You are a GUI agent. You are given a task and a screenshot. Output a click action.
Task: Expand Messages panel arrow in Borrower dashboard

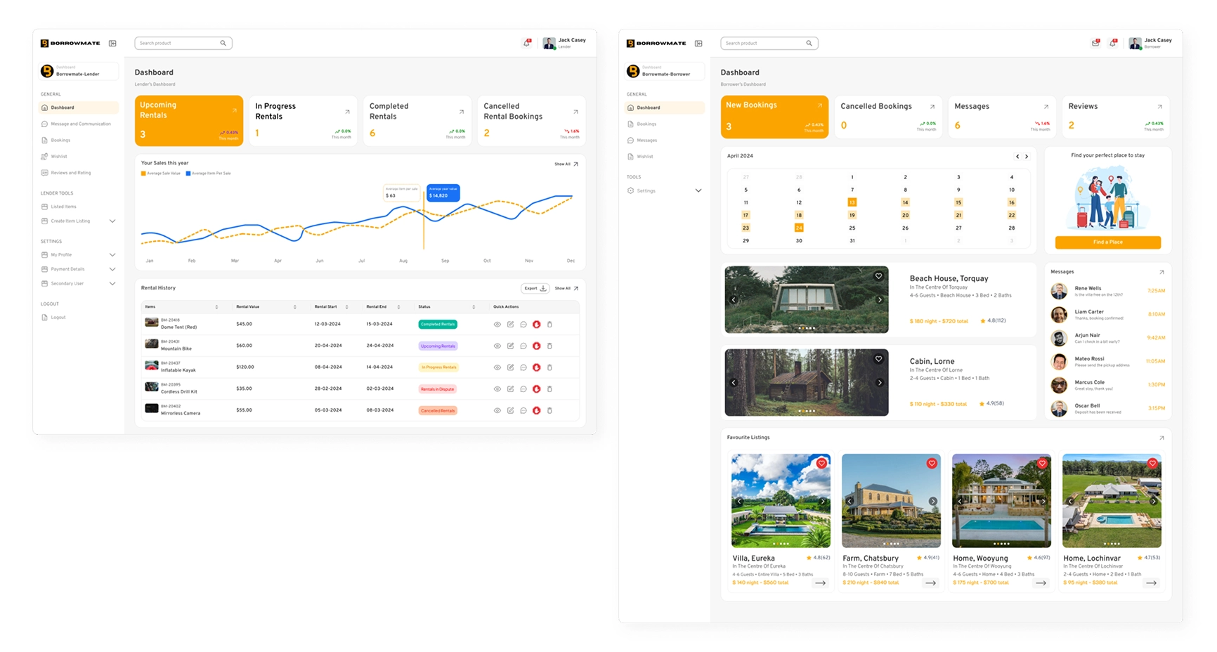pyautogui.click(x=1161, y=272)
